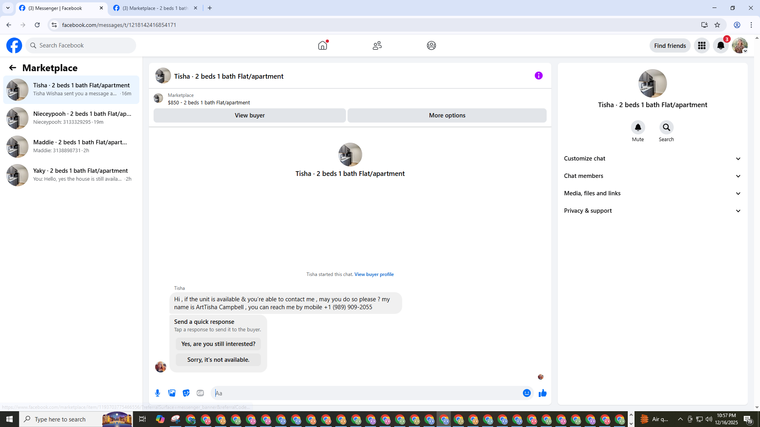View site information icon in address bar

coord(54,25)
